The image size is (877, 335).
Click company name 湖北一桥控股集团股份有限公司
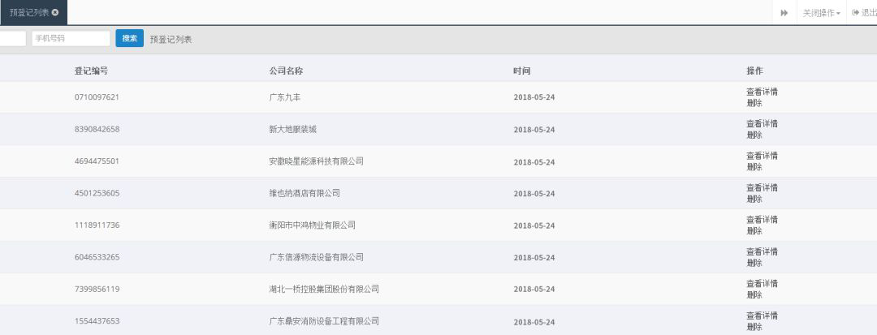[324, 290]
